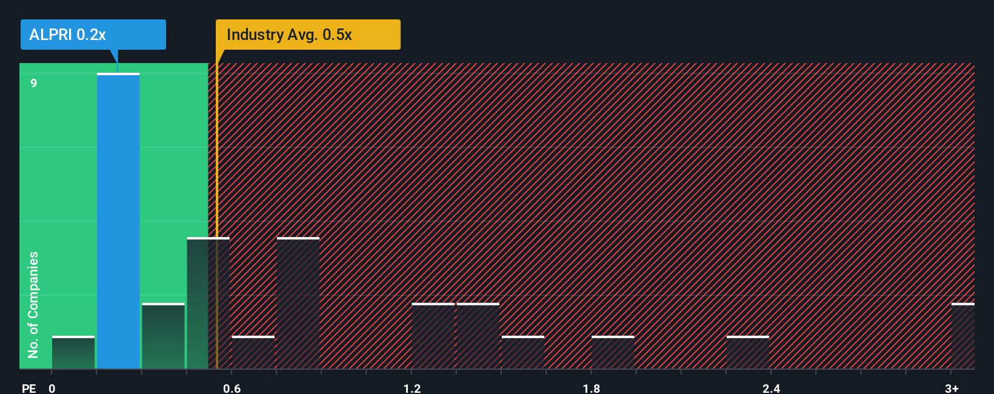Select the tall hatched bar near PE 0.8
Image resolution: width=994 pixels, height=394 pixels.
[x=298, y=302]
